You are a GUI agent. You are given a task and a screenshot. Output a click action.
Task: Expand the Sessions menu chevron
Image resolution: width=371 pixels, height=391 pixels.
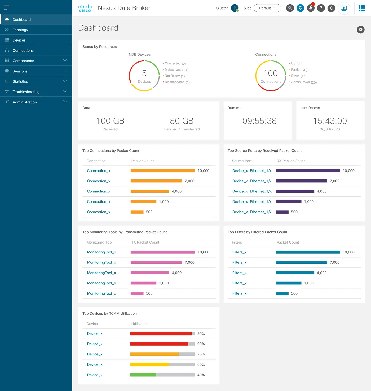click(x=65, y=71)
